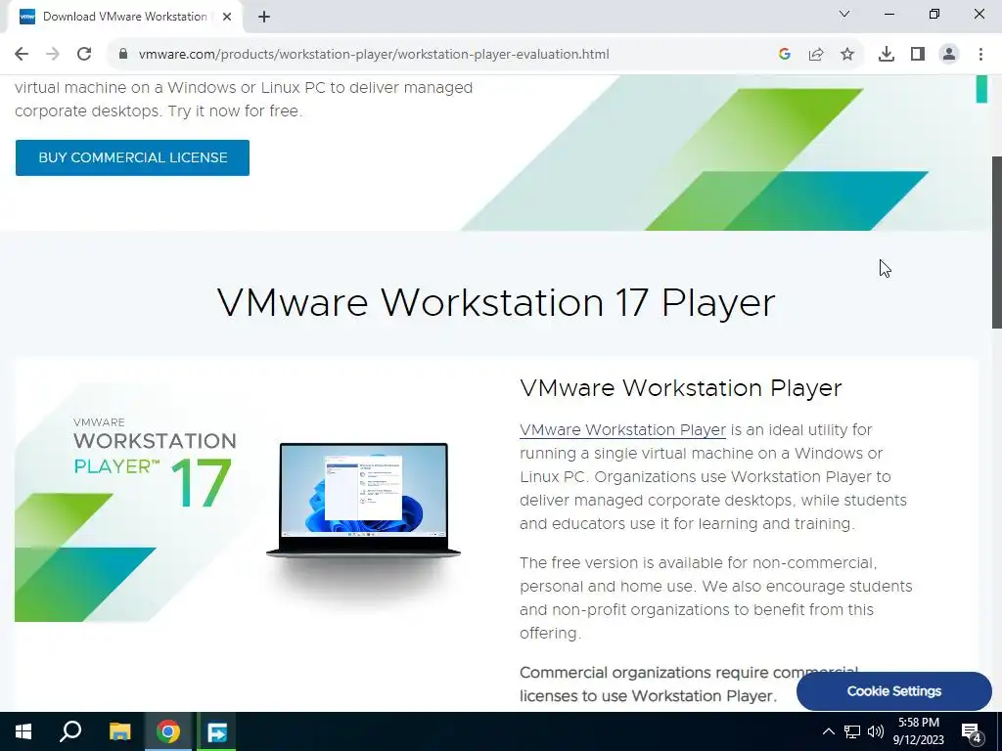Viewport: 1002px width, 751px height.
Task: Open the Windows Start menu
Action: pyautogui.click(x=23, y=731)
